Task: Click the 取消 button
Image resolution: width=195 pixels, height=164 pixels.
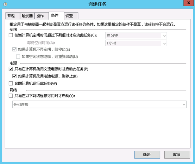Action: [177, 155]
